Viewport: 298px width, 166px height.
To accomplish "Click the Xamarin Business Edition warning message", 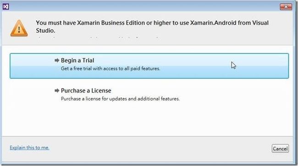I will pos(152,27).
